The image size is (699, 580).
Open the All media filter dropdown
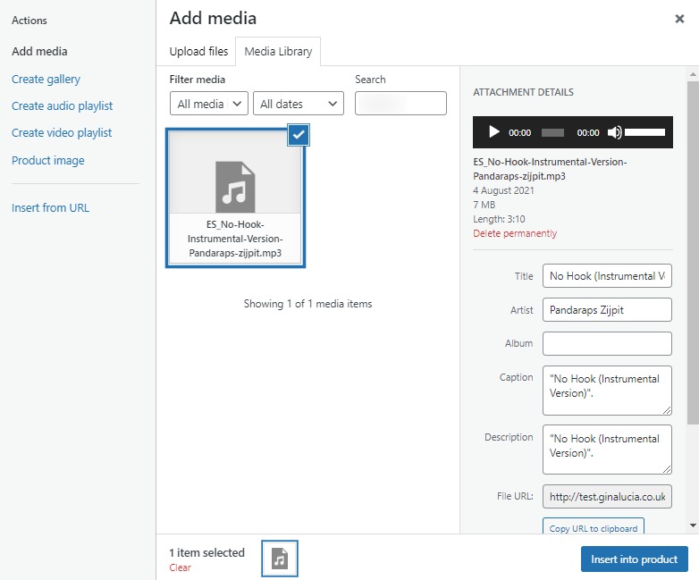click(209, 104)
